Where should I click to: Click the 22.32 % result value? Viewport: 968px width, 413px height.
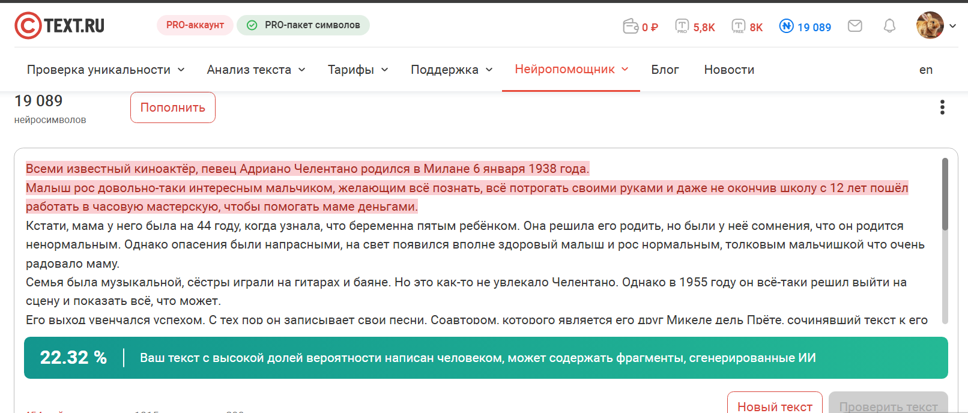tap(73, 358)
